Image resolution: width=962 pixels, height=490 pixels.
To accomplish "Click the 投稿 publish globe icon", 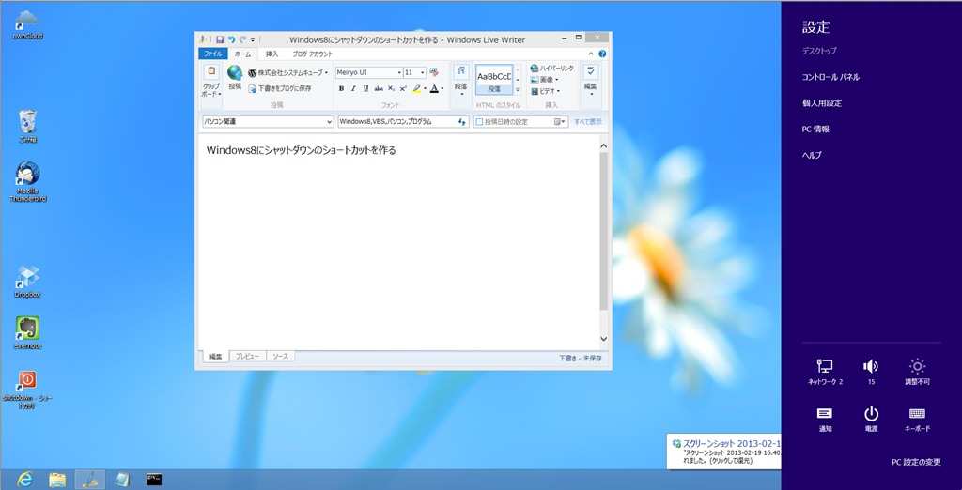I will (x=235, y=77).
